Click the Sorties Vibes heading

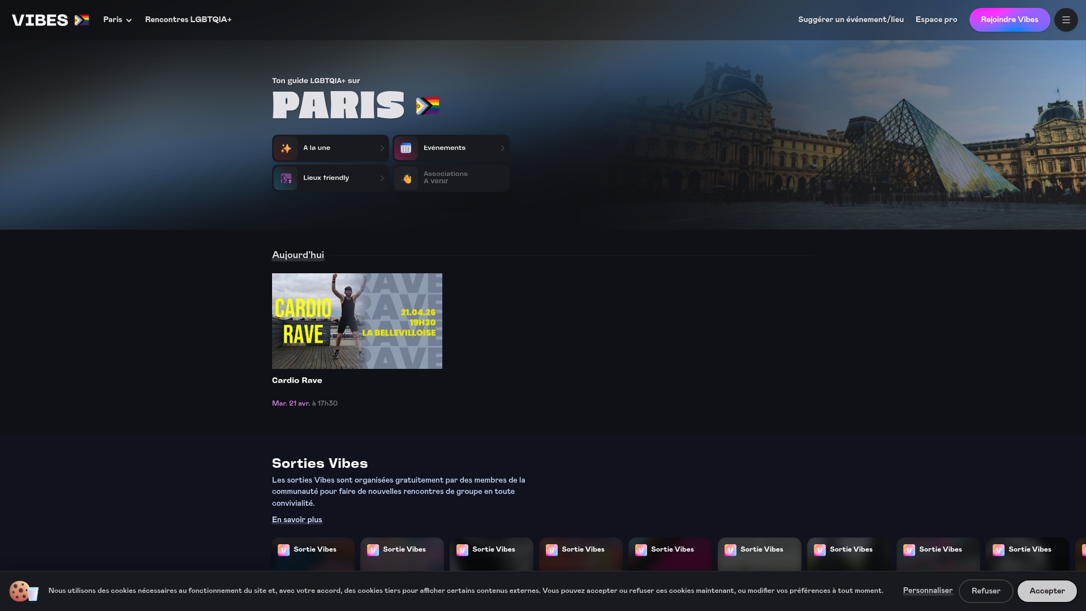point(320,463)
